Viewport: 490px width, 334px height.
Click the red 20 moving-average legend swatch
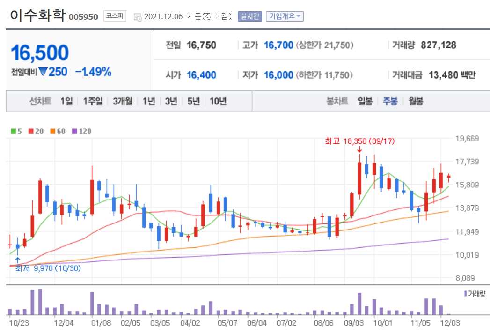31,131
